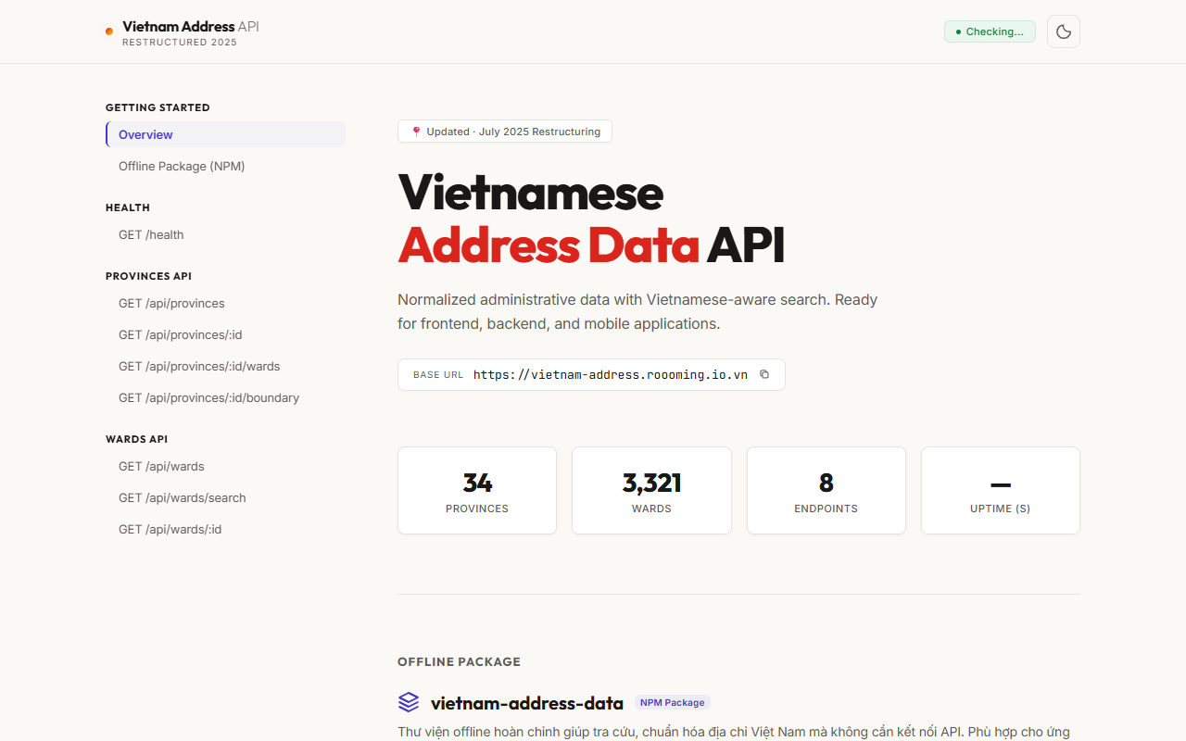Click the Vietnamese Address Data API headline
This screenshot has height=741, width=1186.
pos(591,220)
